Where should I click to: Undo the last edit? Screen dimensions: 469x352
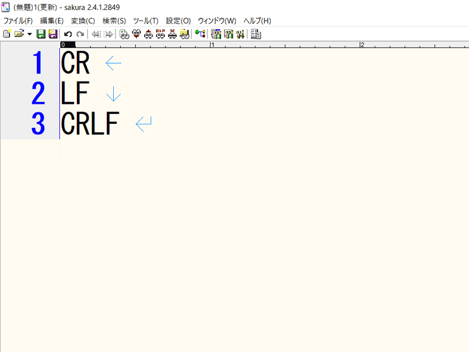click(68, 34)
